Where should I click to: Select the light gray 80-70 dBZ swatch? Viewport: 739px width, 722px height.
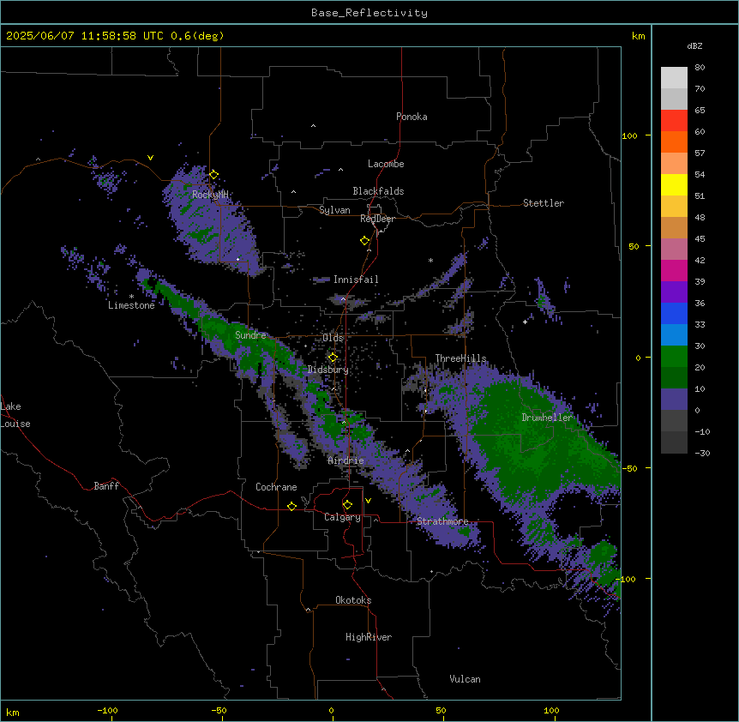(674, 78)
